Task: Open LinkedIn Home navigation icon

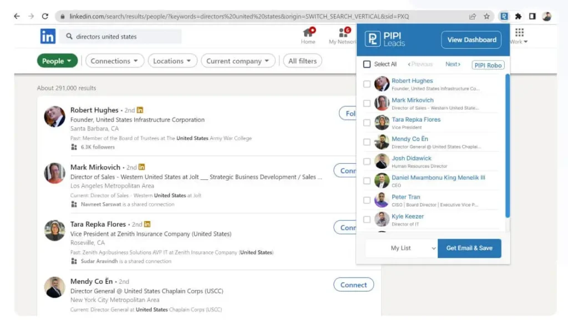Action: 308,36
